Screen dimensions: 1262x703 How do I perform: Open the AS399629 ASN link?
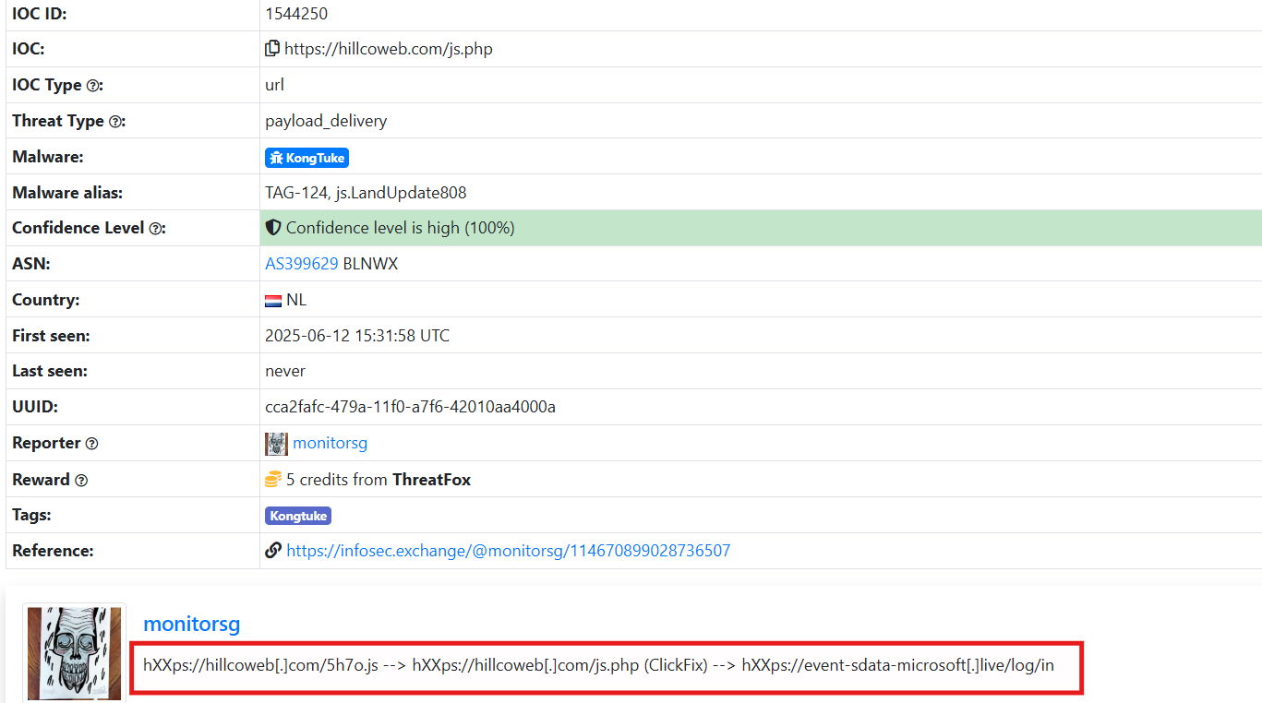point(302,264)
